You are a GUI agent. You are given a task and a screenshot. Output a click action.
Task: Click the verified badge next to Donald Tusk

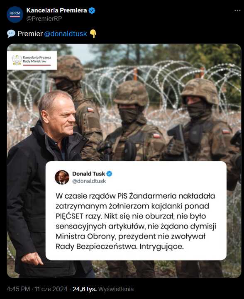point(109,174)
